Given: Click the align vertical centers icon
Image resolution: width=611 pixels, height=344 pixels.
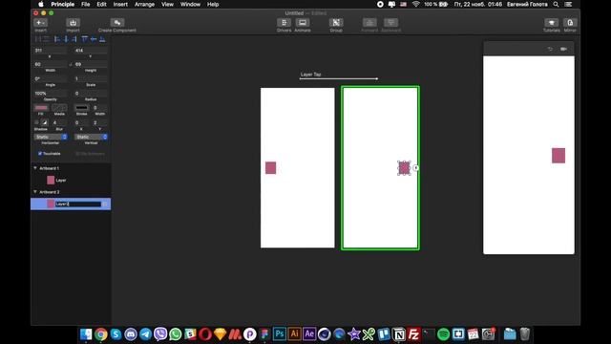Looking at the screenshot, I should coord(94,39).
